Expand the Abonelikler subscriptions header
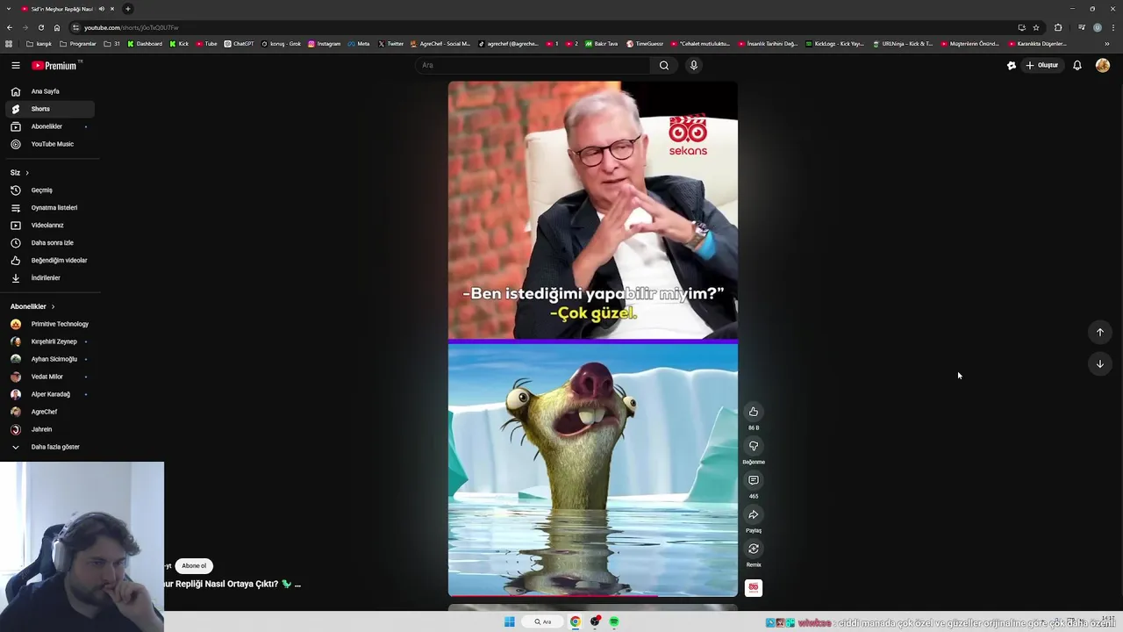This screenshot has height=632, width=1123. (x=32, y=306)
